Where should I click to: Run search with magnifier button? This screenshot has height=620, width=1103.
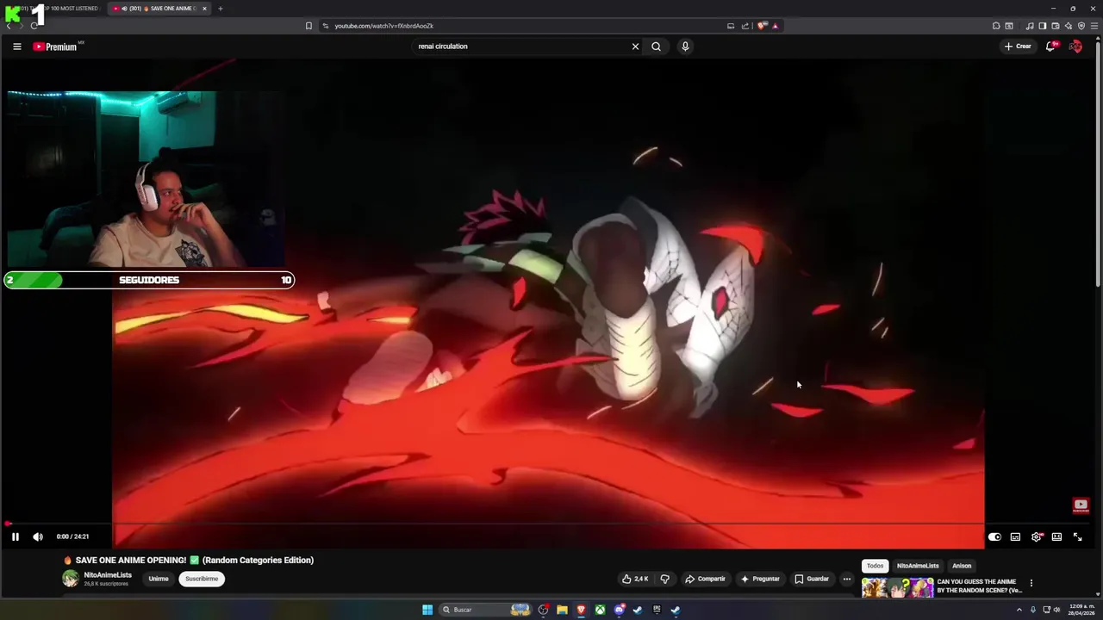[x=656, y=46]
